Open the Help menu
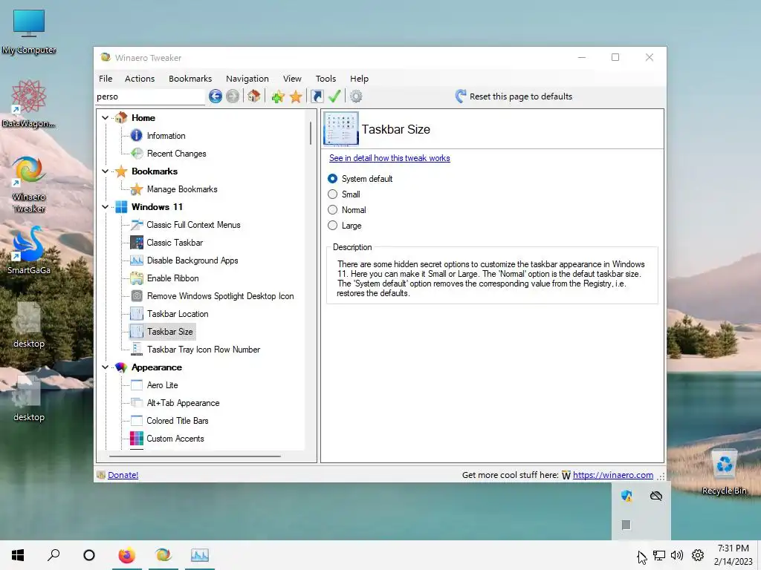Screen dimensions: 761x570 [359, 79]
